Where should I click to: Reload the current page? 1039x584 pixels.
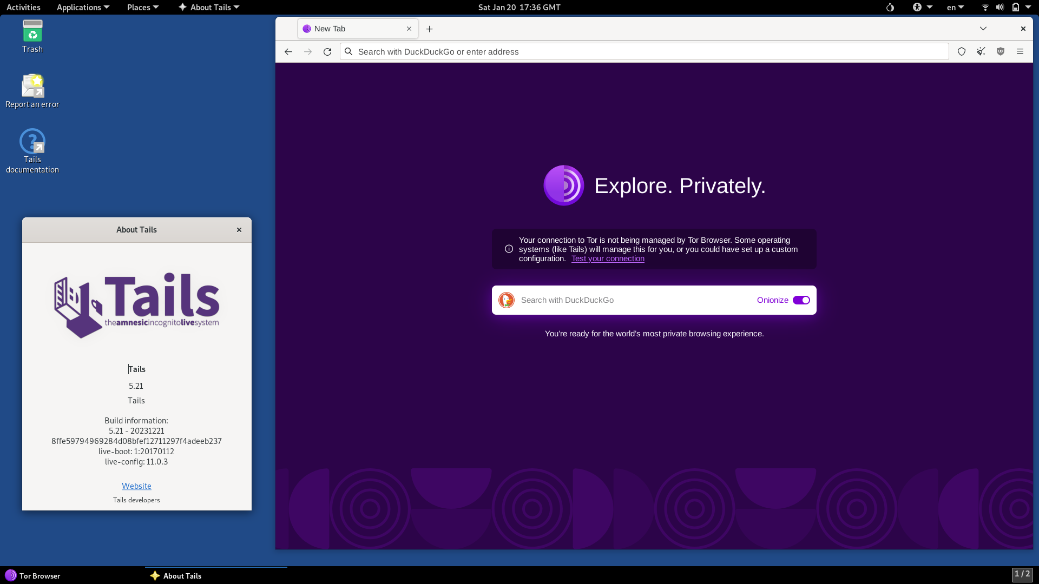tap(327, 52)
